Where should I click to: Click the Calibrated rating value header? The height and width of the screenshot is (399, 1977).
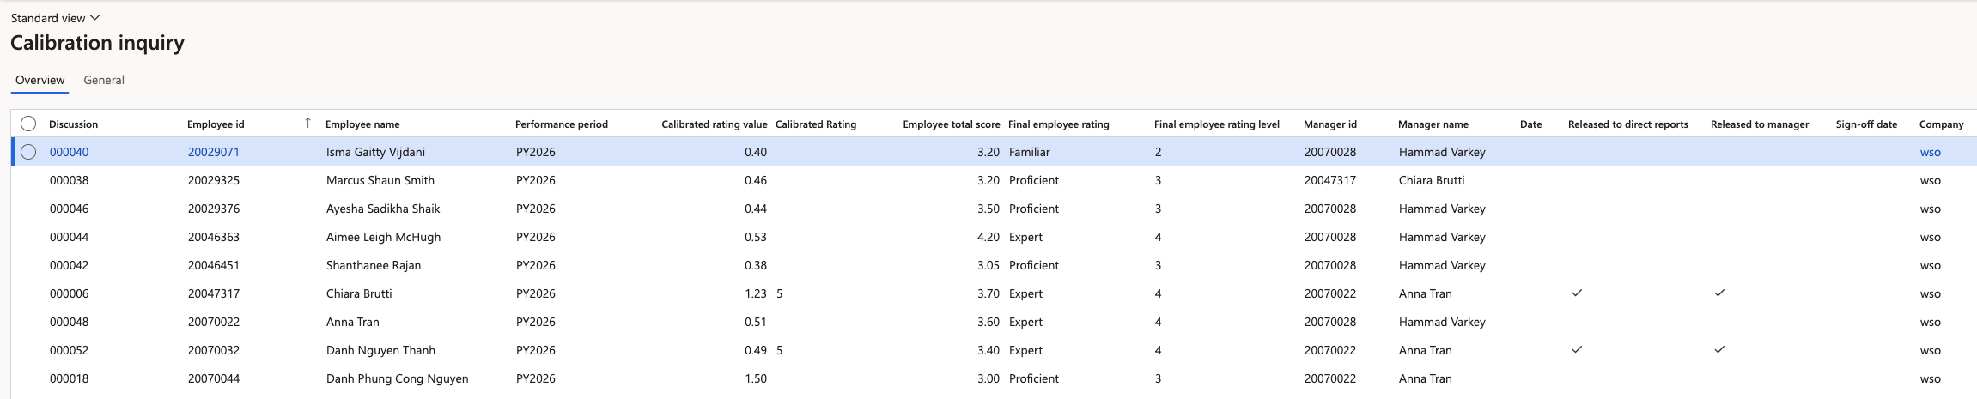click(x=714, y=124)
